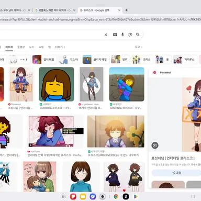Select the 이미지 search tab

pyautogui.click(x=9, y=47)
